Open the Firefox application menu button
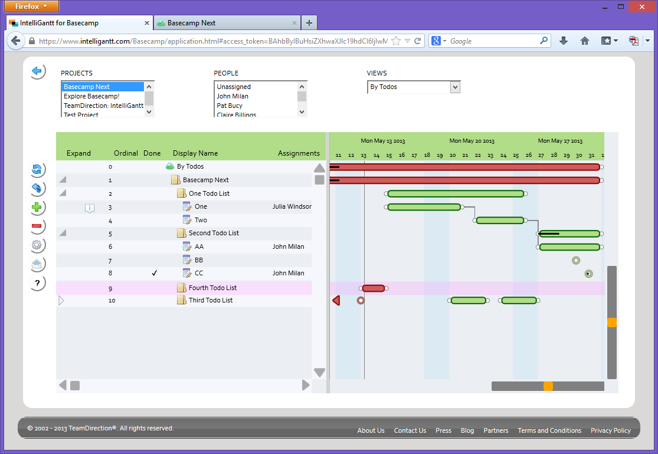The image size is (658, 454). pos(31,6)
